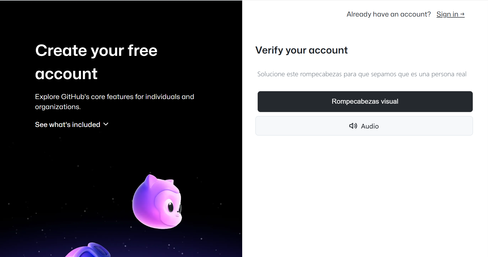Image resolution: width=488 pixels, height=257 pixels.
Task: Click the arrow icon beside Sign in
Action: pyautogui.click(x=462, y=14)
